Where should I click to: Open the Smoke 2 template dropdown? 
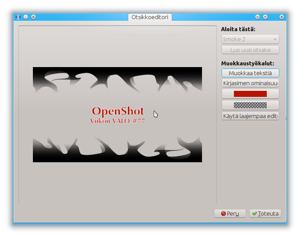250,39
